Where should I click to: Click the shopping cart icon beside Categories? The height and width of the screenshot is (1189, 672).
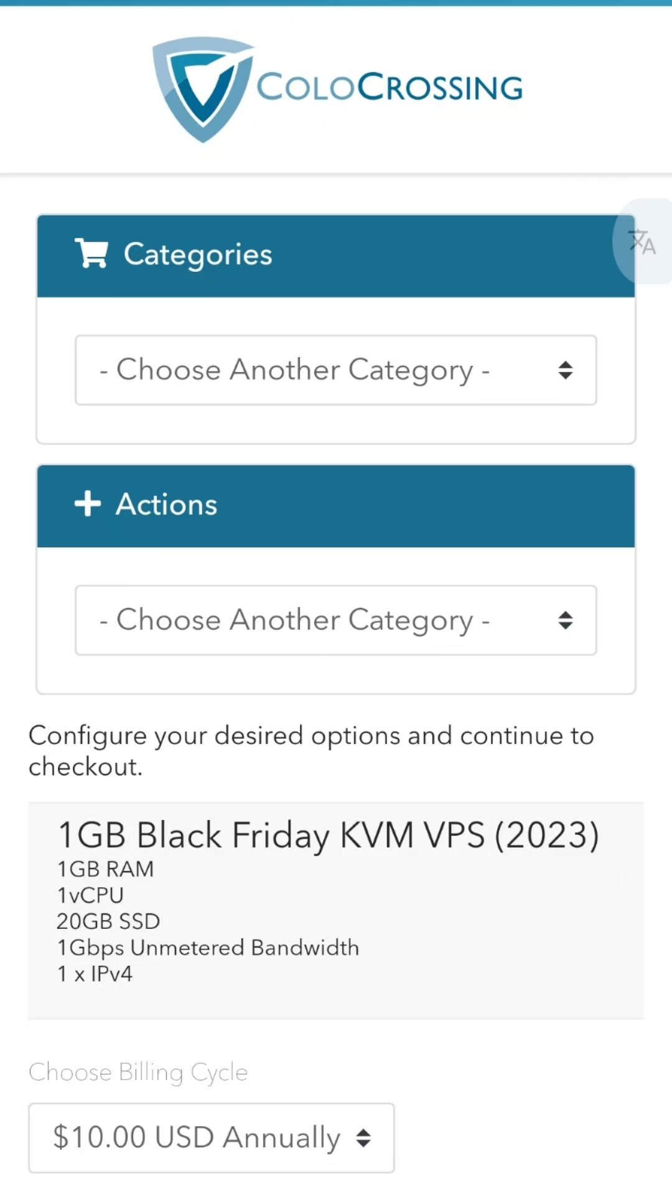[x=91, y=253]
